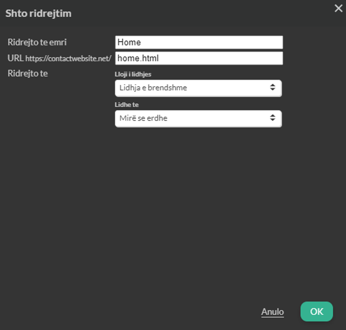346x330 pixels.
Task: Click the URL label word
Action: coord(16,58)
